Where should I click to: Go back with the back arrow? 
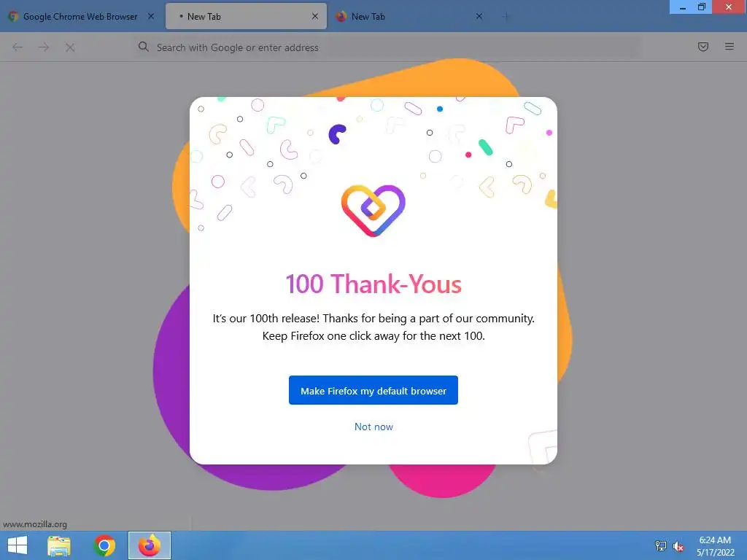click(18, 47)
